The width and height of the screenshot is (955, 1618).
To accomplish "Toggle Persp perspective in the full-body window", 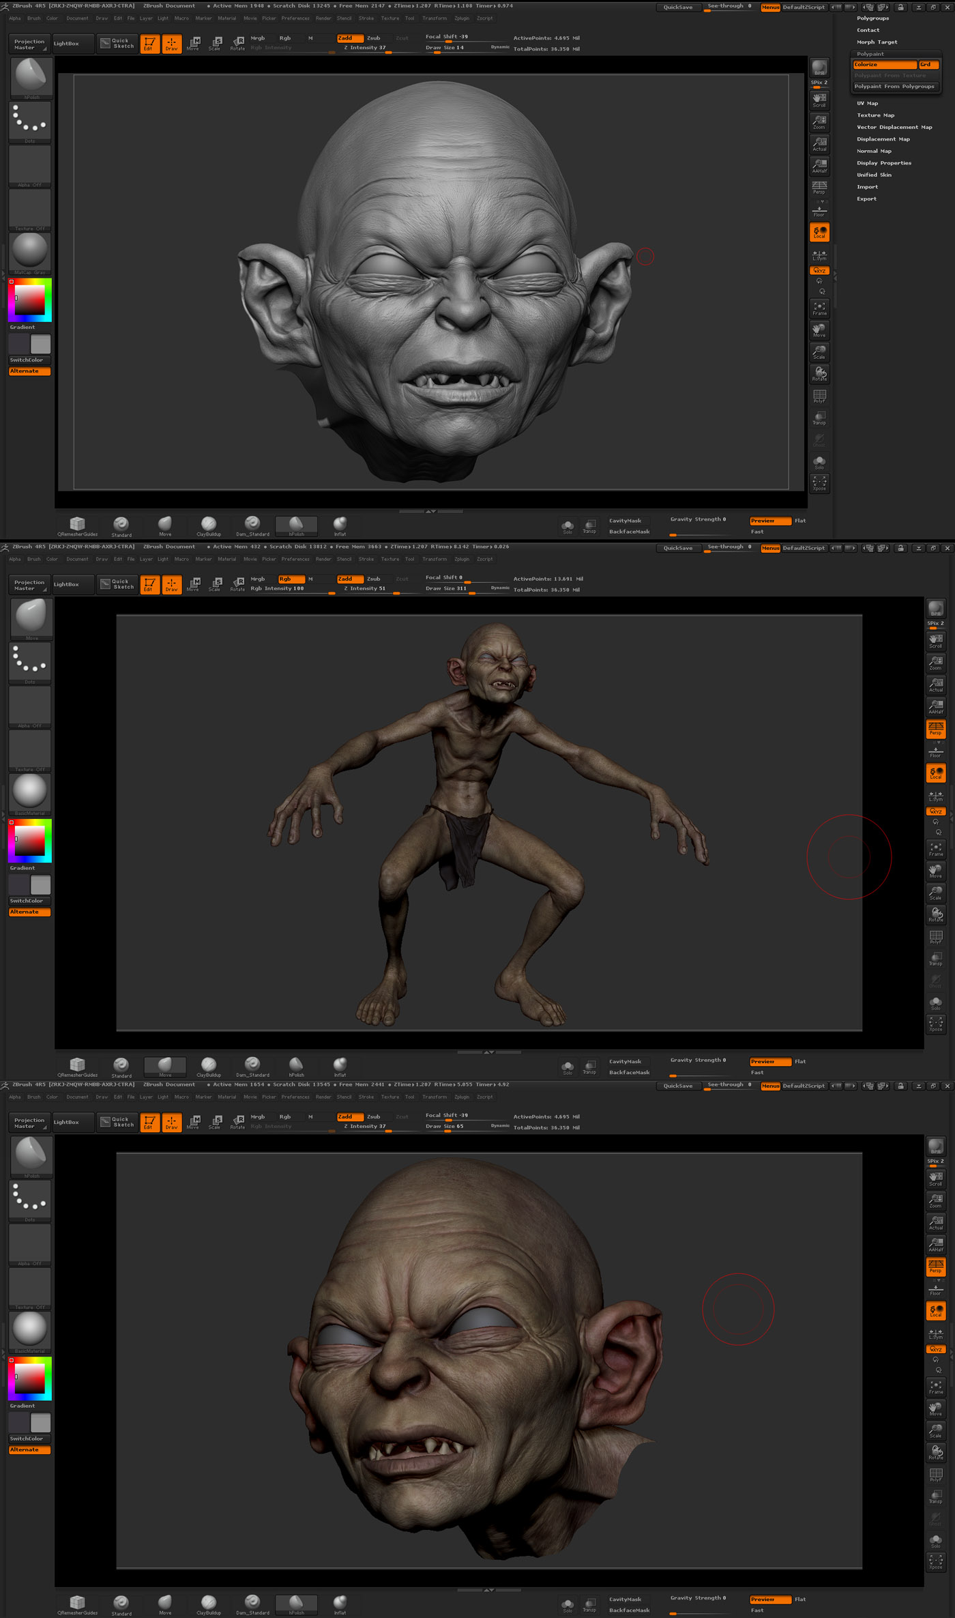I will point(936,729).
